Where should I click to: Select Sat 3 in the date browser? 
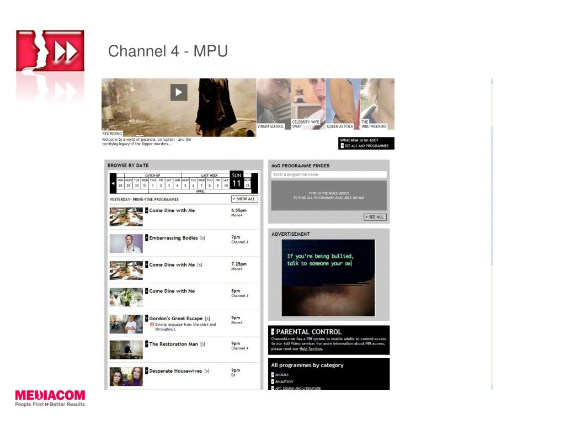point(169,183)
